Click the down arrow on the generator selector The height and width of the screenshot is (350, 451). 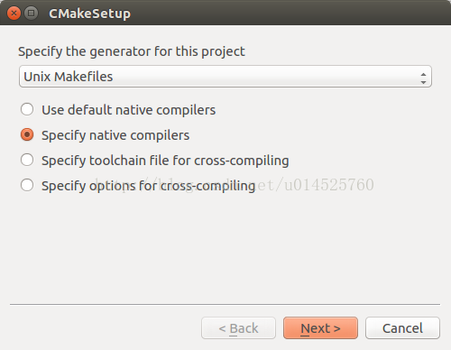click(423, 82)
